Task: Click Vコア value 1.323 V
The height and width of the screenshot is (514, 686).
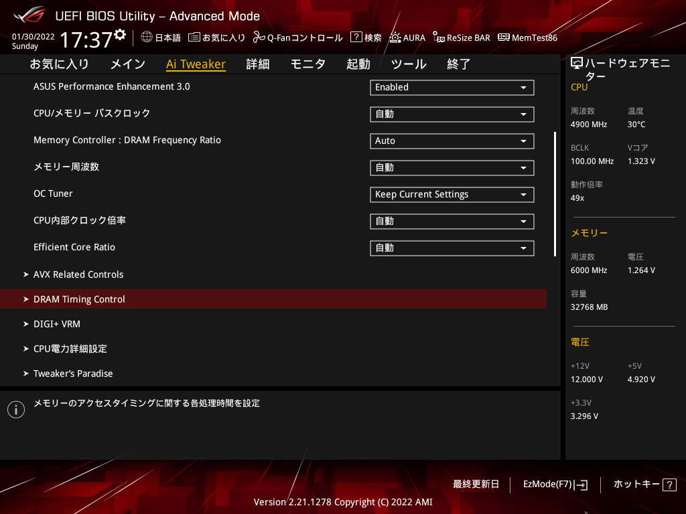Action: [x=641, y=161]
